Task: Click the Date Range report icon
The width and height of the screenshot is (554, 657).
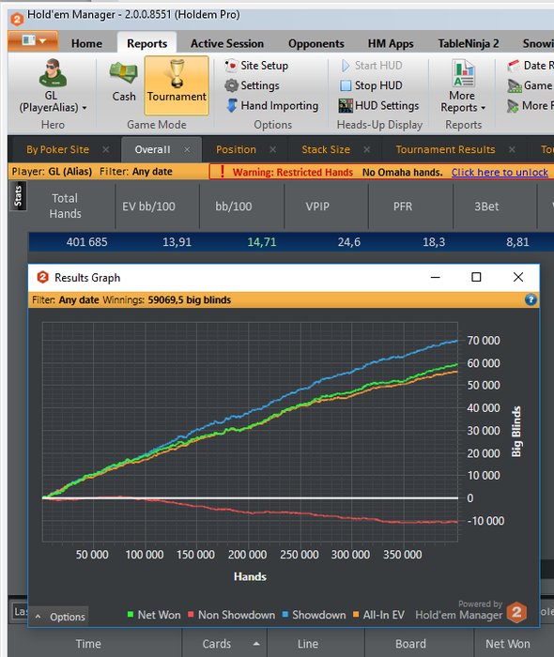Action: tap(514, 66)
